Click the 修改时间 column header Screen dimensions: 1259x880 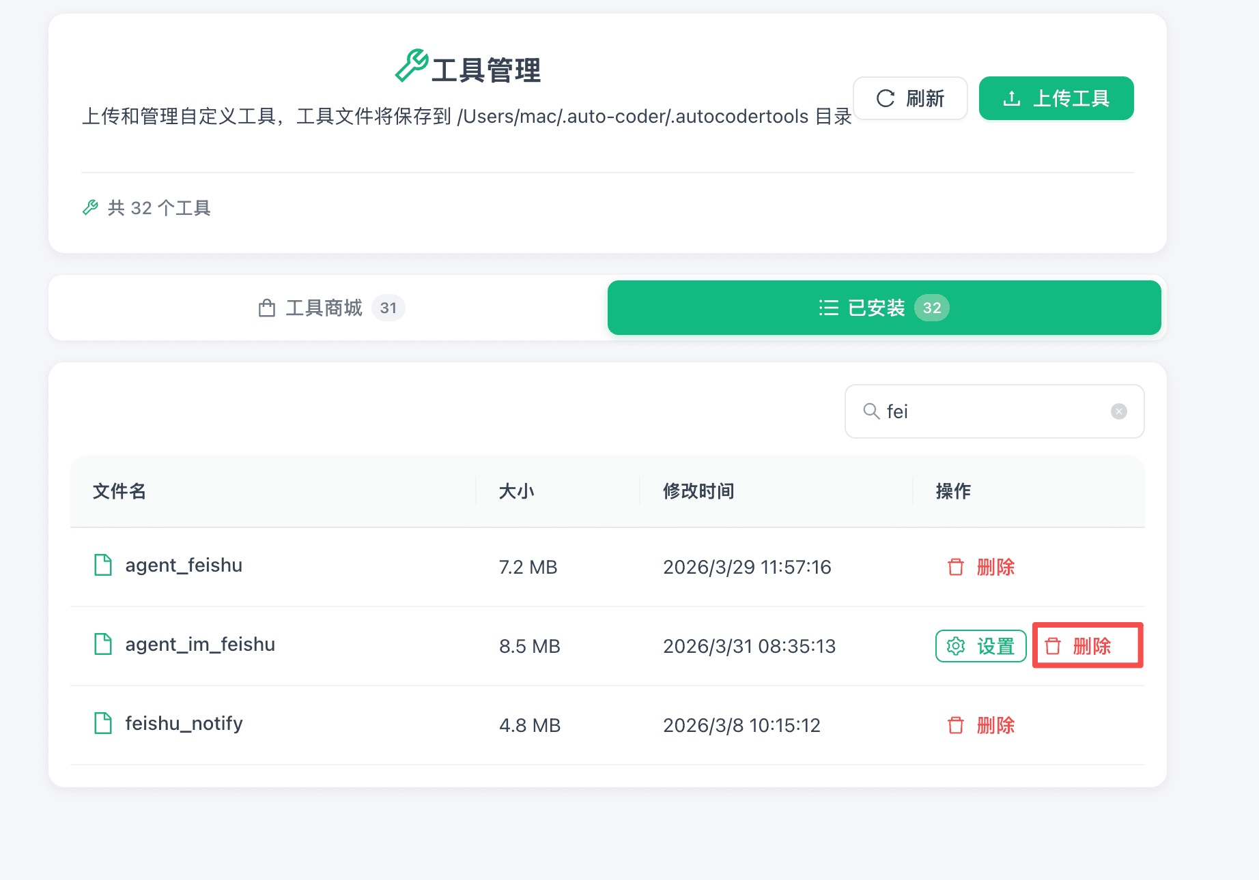coord(698,491)
